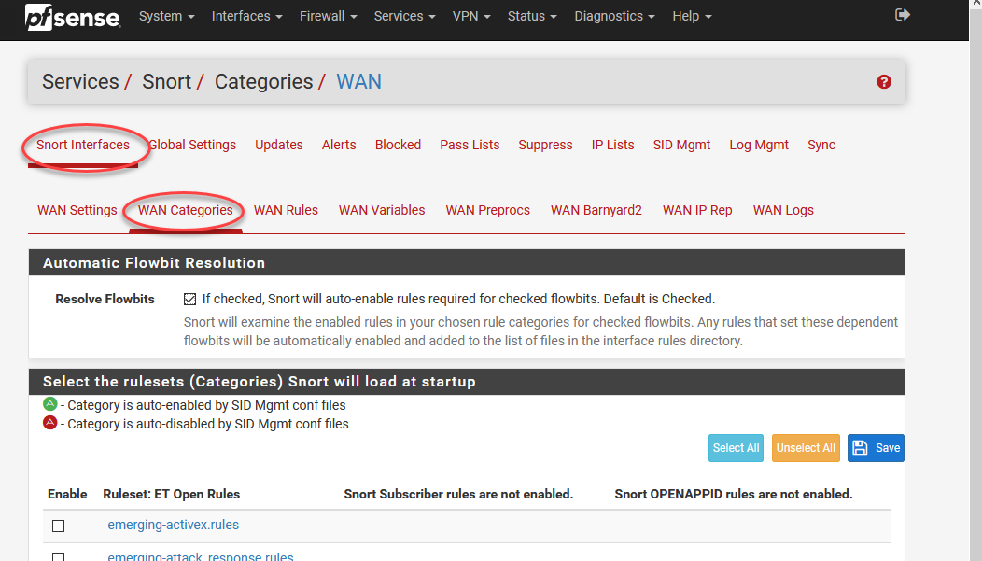This screenshot has height=561, width=982.
Task: Click the Resolve Flowbits label
Action: coord(105,300)
